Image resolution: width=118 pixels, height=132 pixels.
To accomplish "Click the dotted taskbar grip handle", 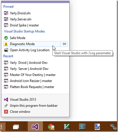I will pyautogui.click(x=24, y=127).
